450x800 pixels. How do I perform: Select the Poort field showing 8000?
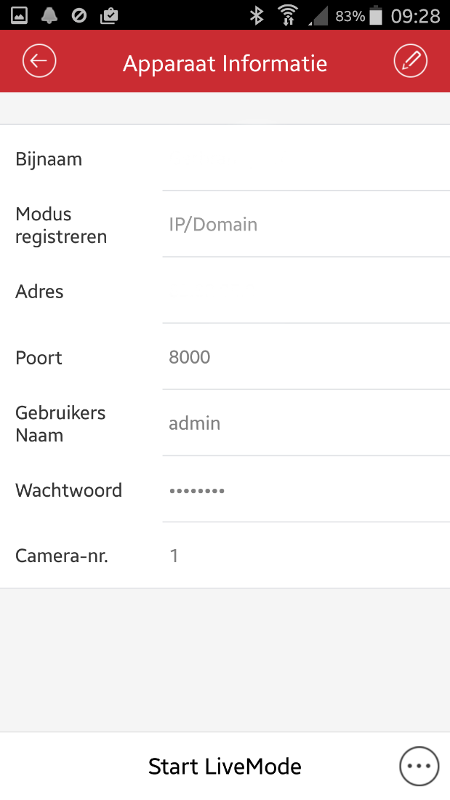306,356
